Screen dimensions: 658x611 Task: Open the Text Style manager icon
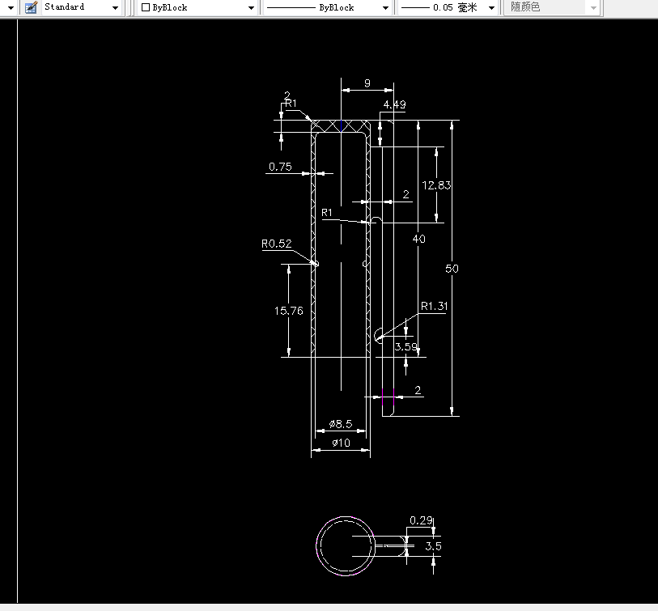coord(31,7)
